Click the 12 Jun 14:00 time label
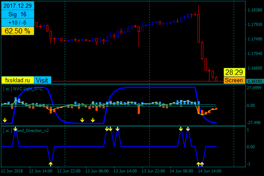 pyautogui.click(x=41, y=171)
